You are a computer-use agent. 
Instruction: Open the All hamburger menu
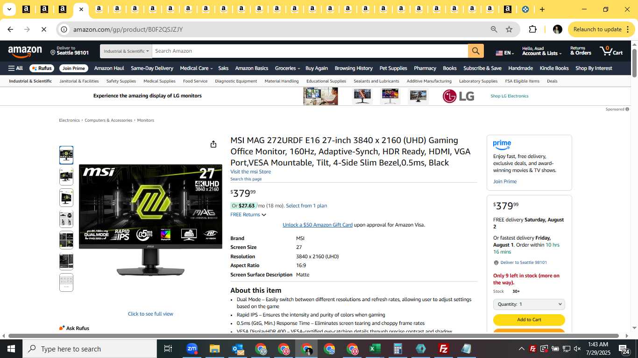pos(15,68)
